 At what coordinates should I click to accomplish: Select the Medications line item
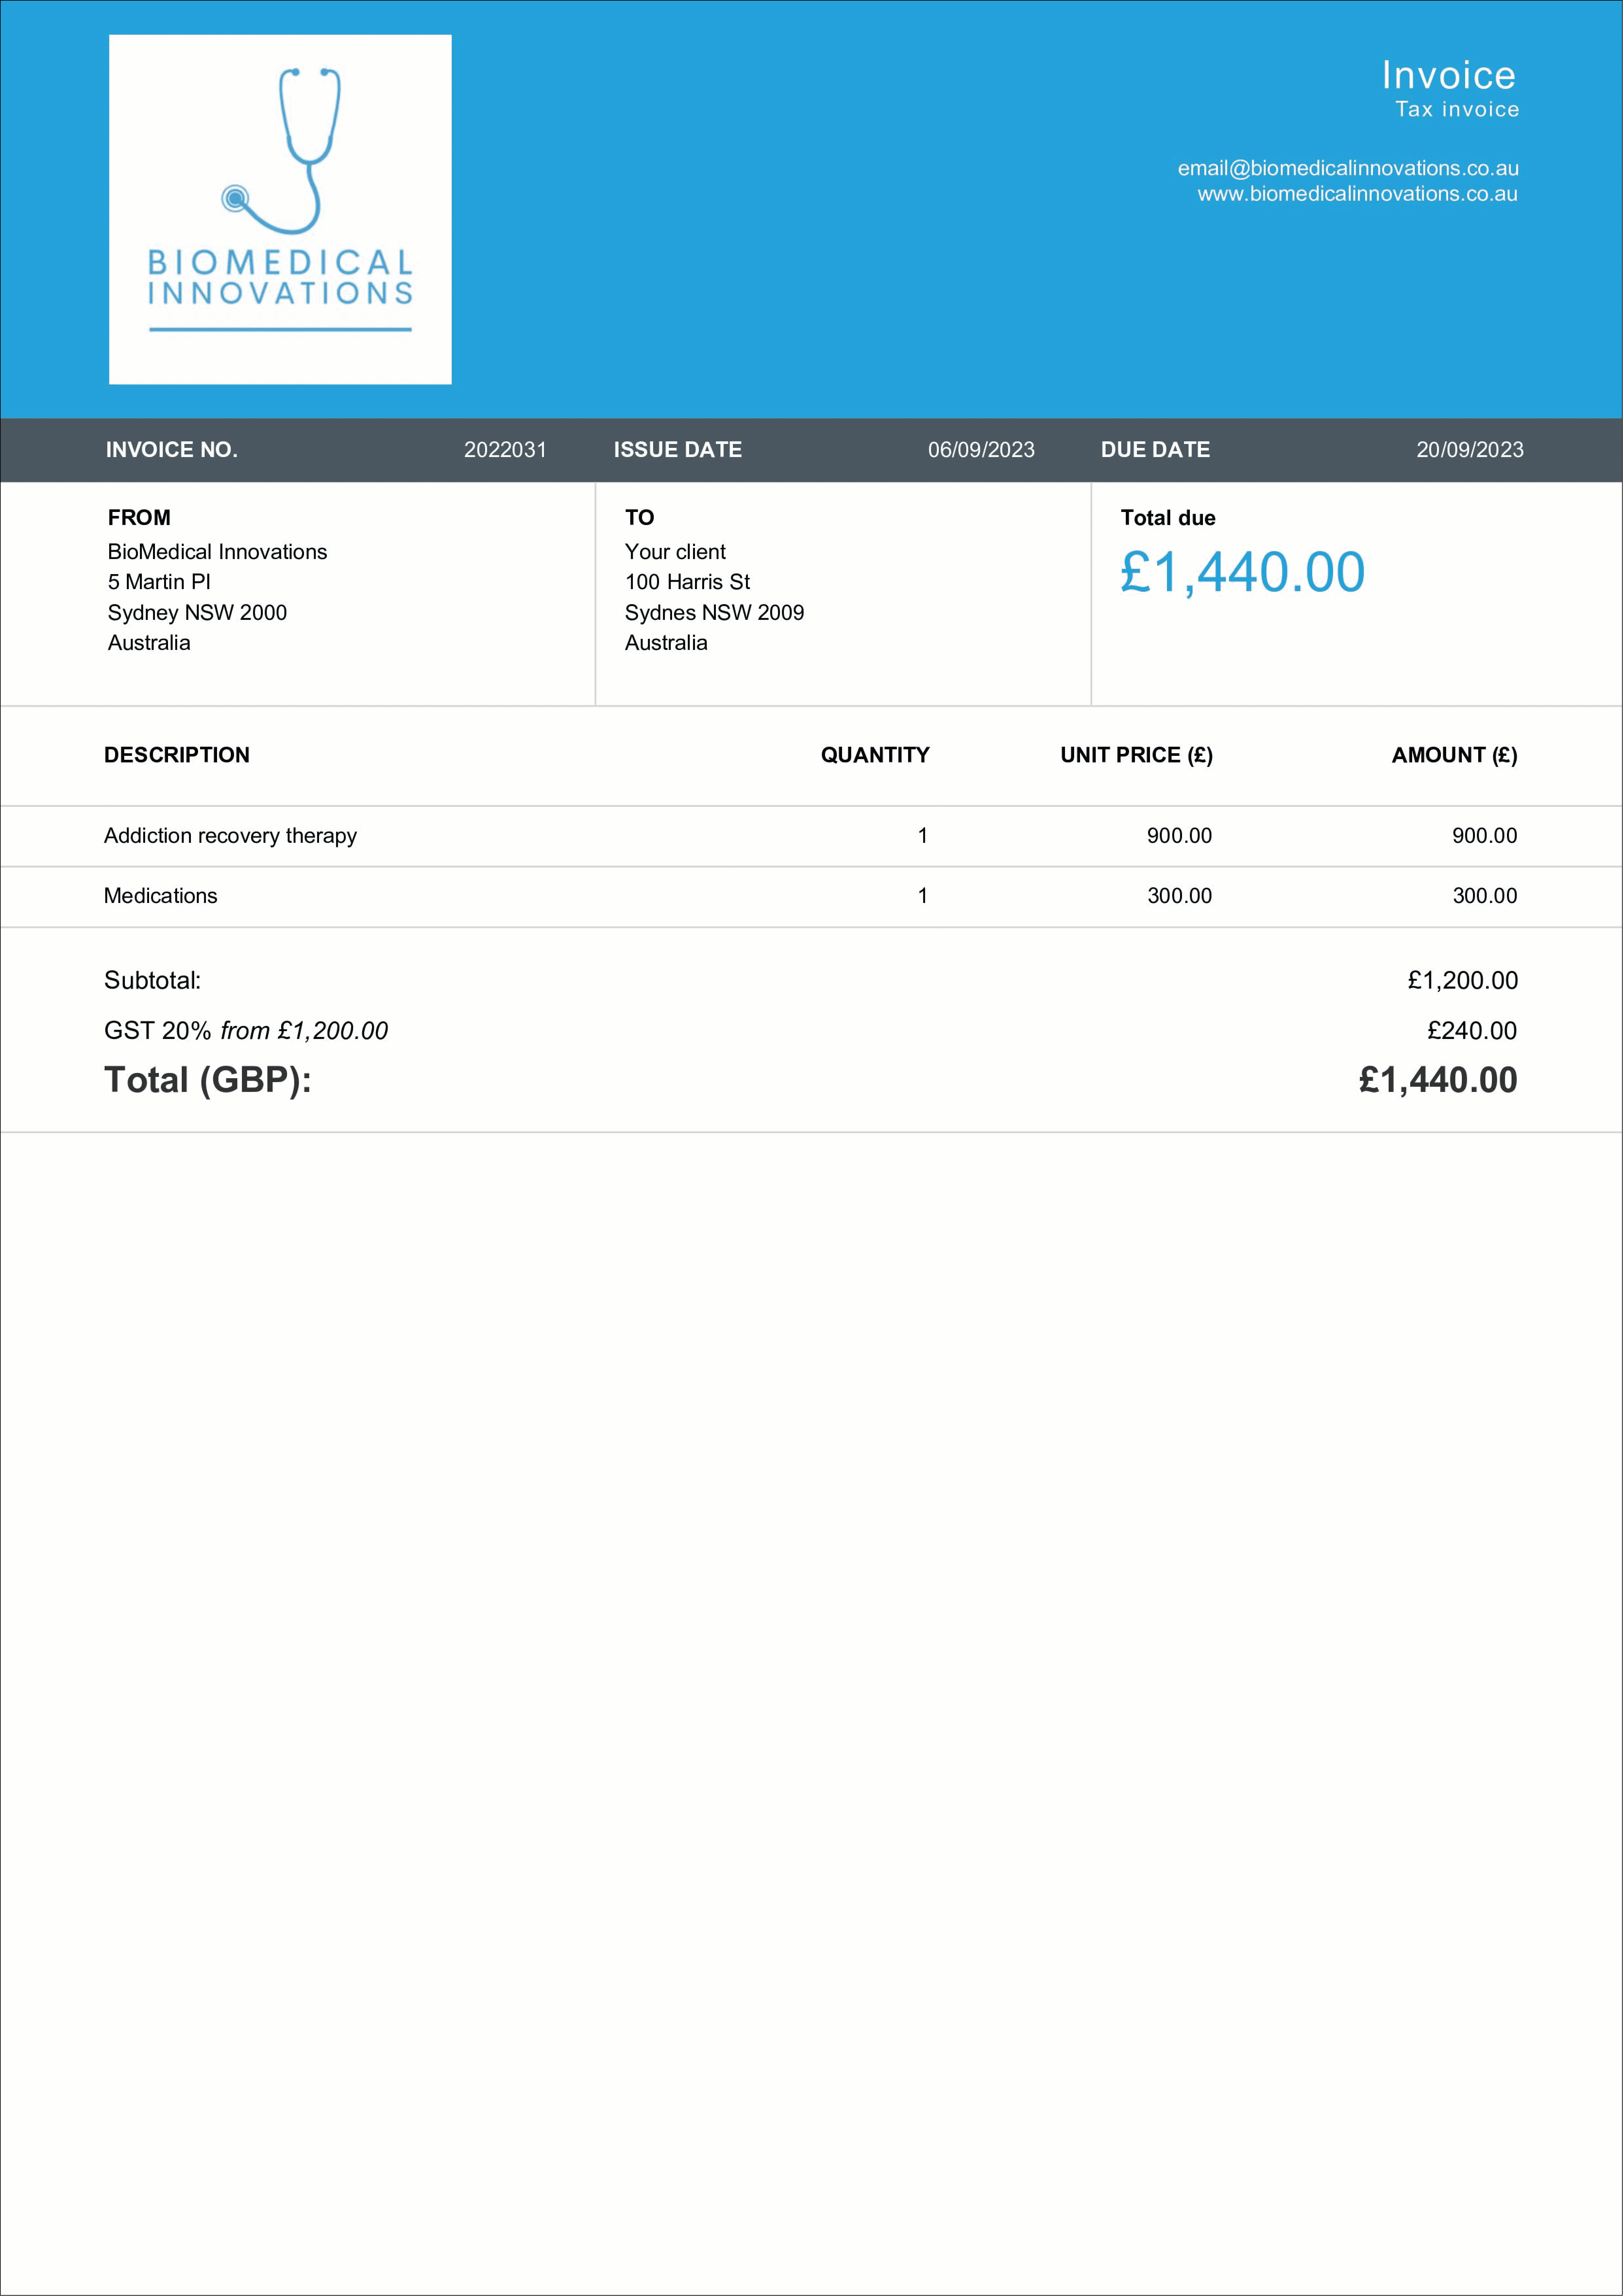[160, 896]
